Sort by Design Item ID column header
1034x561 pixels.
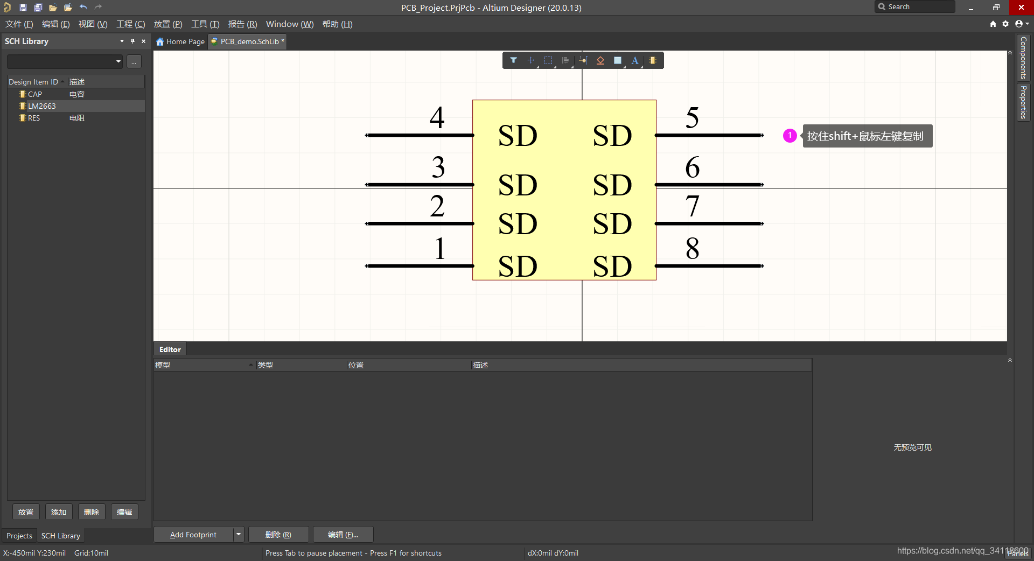(37, 82)
